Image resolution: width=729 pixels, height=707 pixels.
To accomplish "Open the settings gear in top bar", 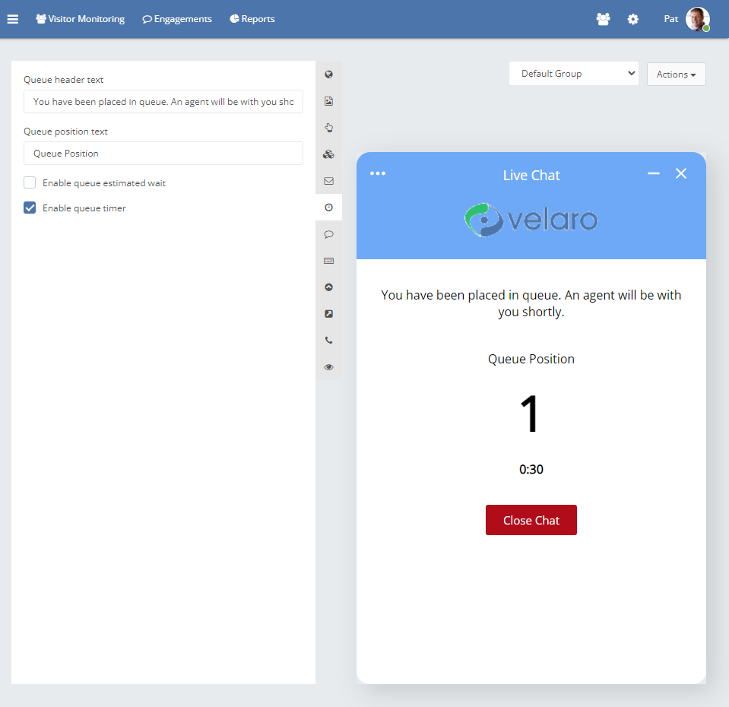I will (x=632, y=19).
